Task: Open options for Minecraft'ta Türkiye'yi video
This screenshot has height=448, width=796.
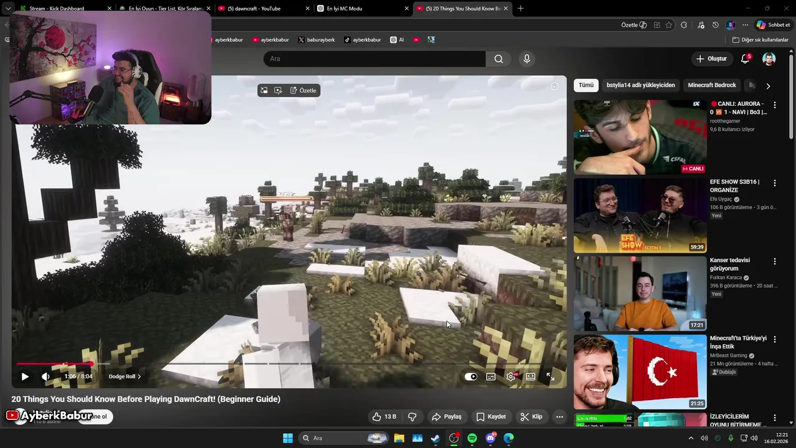Action: tap(775, 339)
